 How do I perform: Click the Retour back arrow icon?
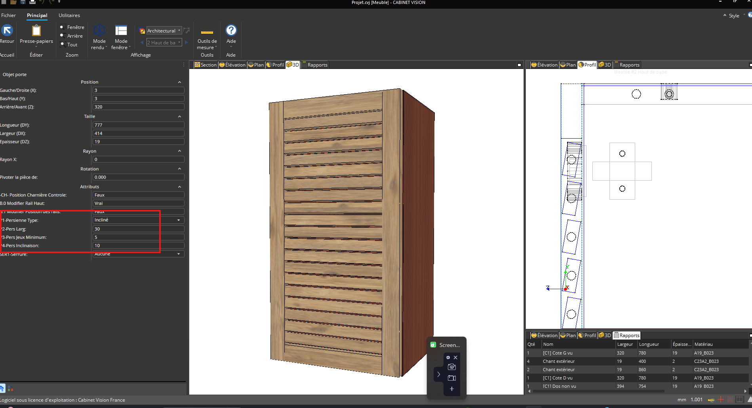coord(7,31)
